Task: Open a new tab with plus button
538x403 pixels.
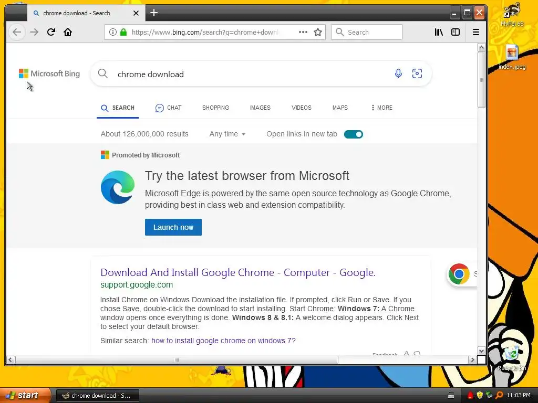Action: tap(154, 13)
